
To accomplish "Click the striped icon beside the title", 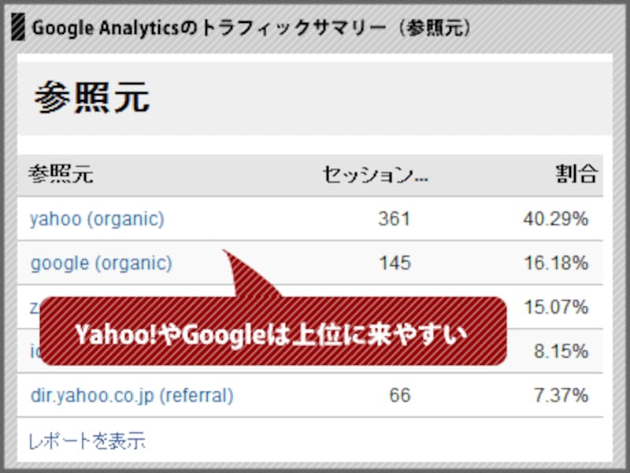I will (x=18, y=29).
